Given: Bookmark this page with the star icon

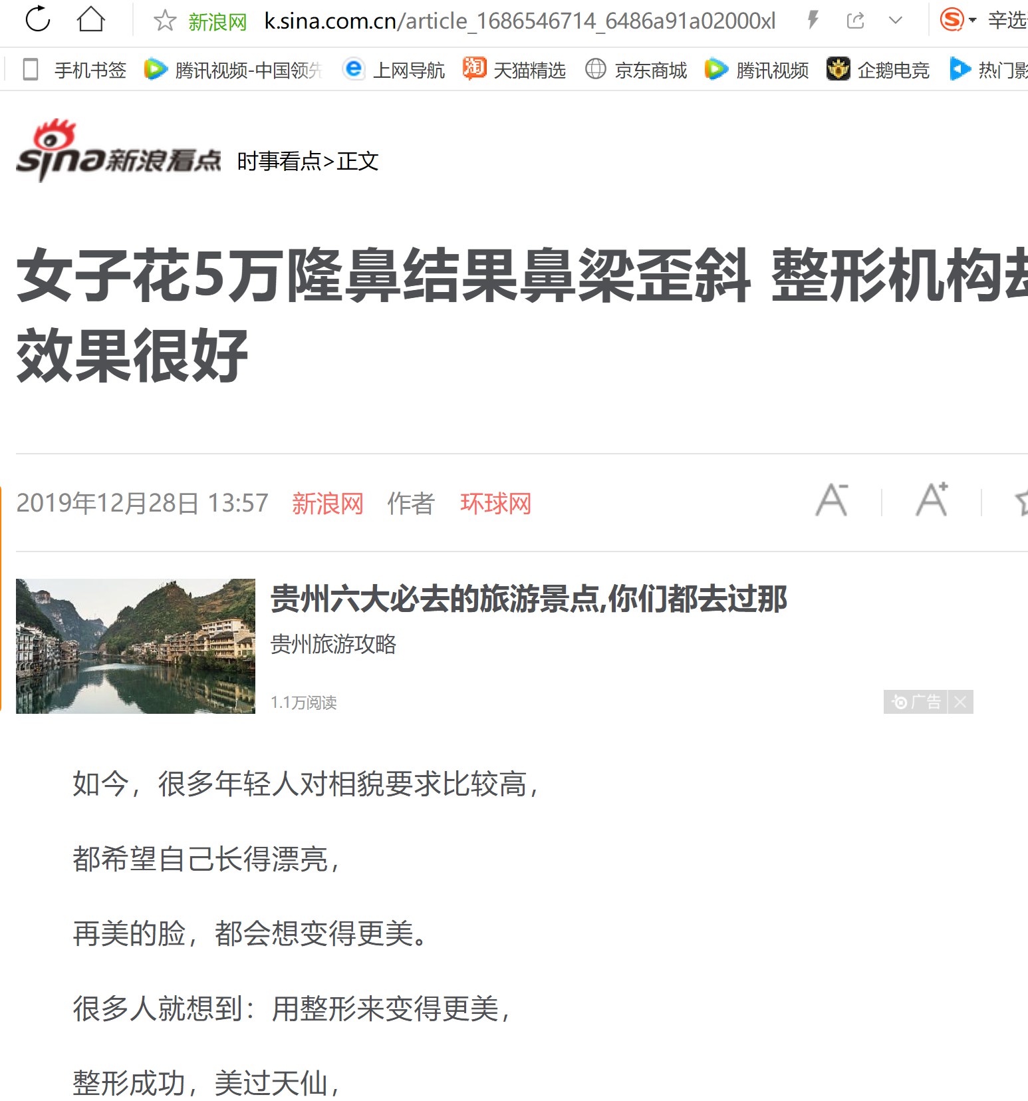Looking at the screenshot, I should point(164,21).
